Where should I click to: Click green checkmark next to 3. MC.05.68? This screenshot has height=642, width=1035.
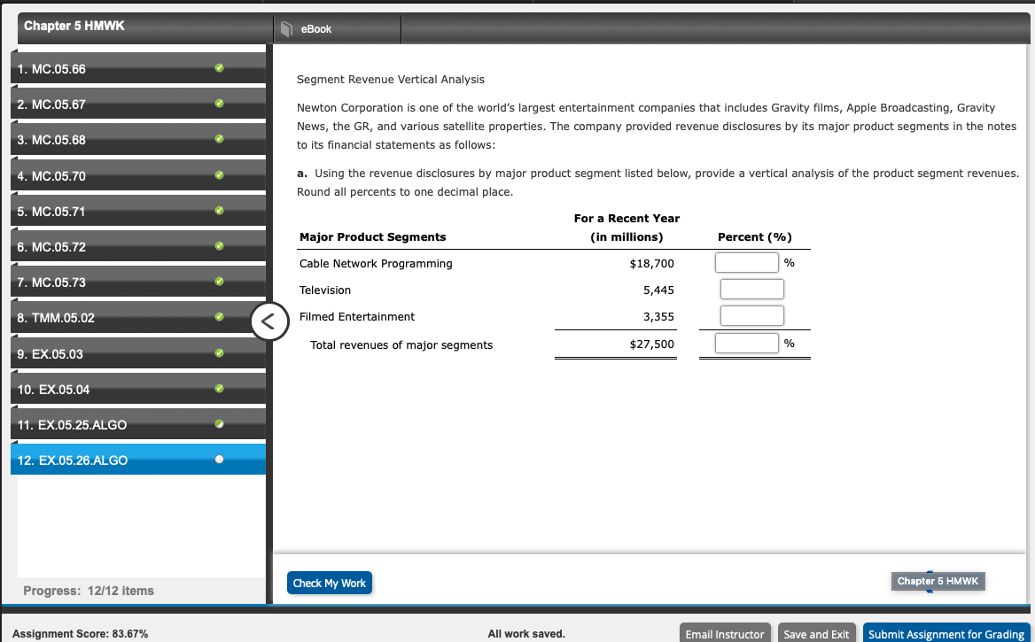219,138
